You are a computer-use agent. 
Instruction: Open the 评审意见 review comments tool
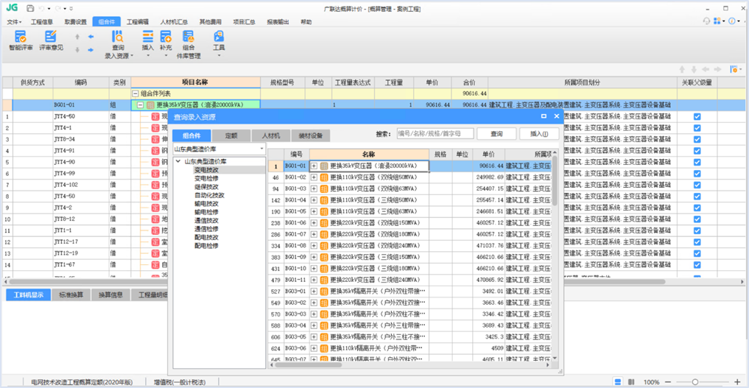[x=51, y=40]
